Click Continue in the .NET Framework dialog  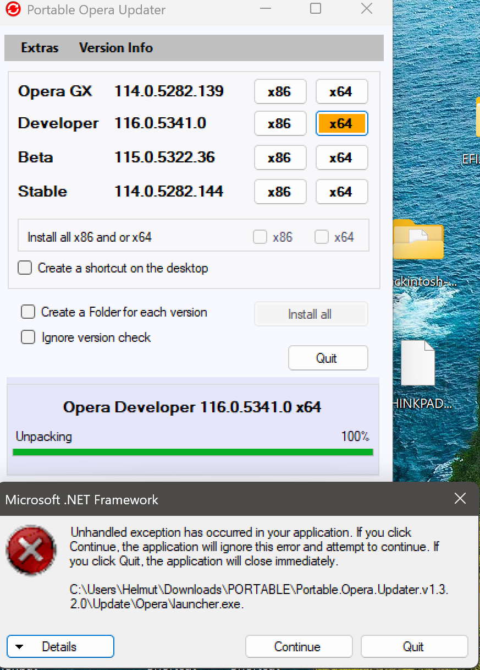tap(299, 647)
